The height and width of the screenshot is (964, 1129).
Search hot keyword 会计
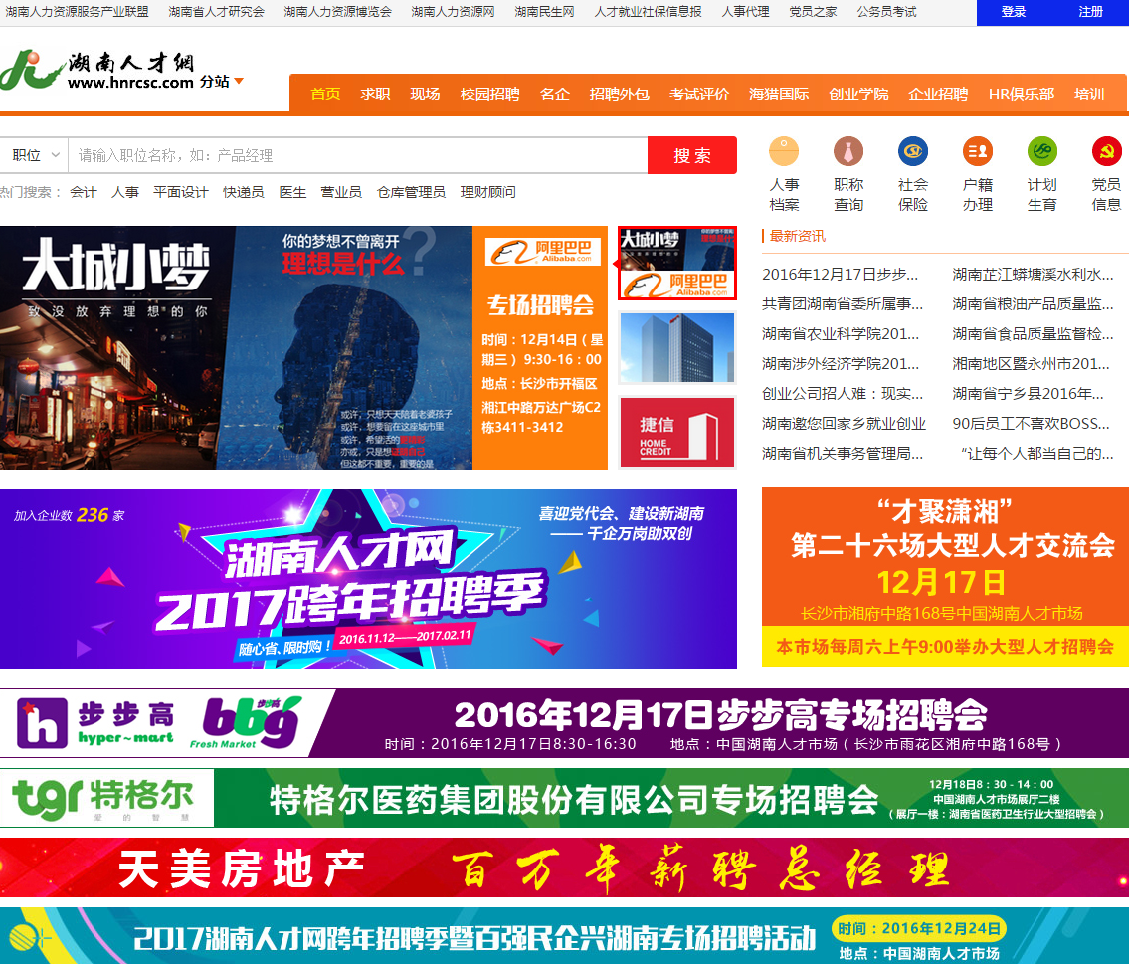pyautogui.click(x=83, y=192)
